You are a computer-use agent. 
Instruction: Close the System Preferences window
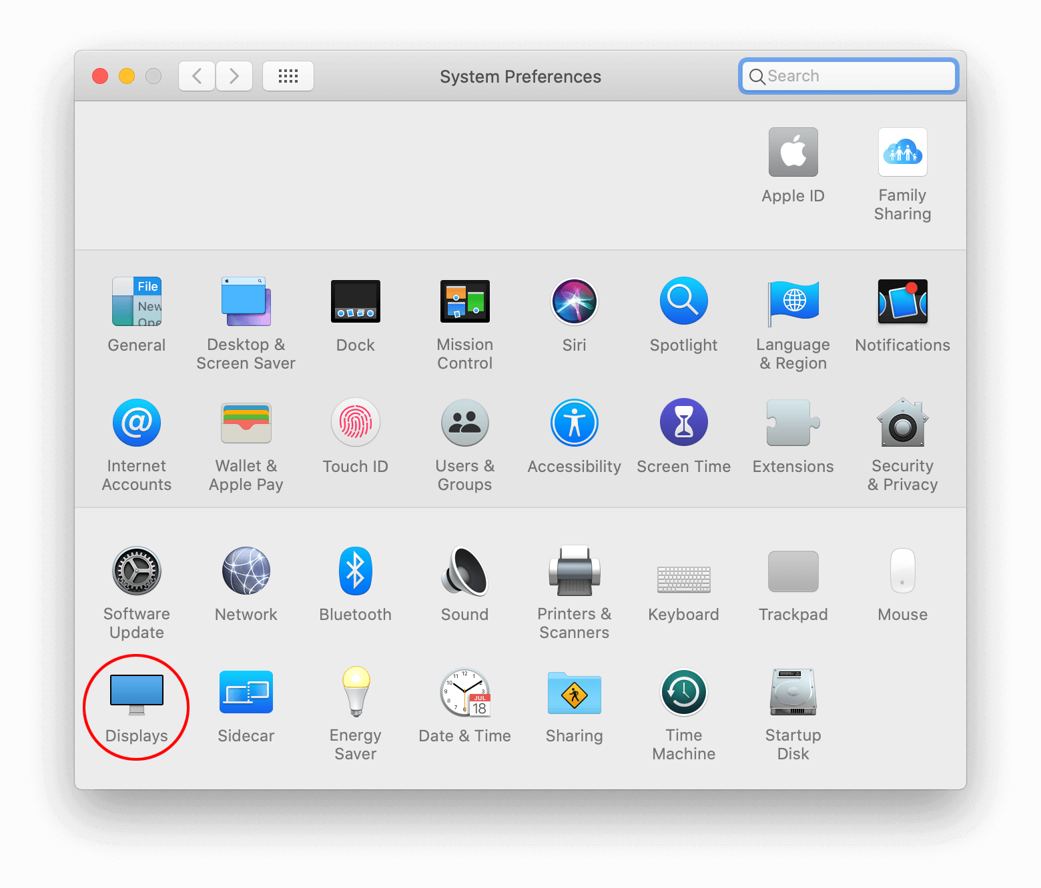click(100, 76)
